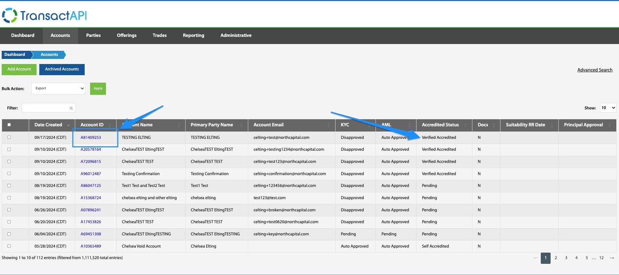Open account A15368724

point(91,198)
